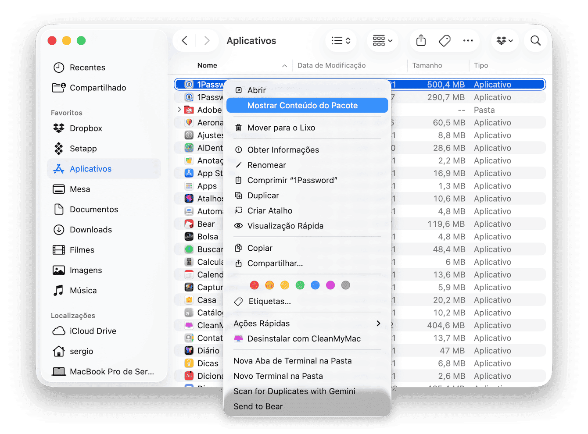Screen dimensions: 588x434
Task: Choose Obter Informações in the menu
Action: click(307, 150)
